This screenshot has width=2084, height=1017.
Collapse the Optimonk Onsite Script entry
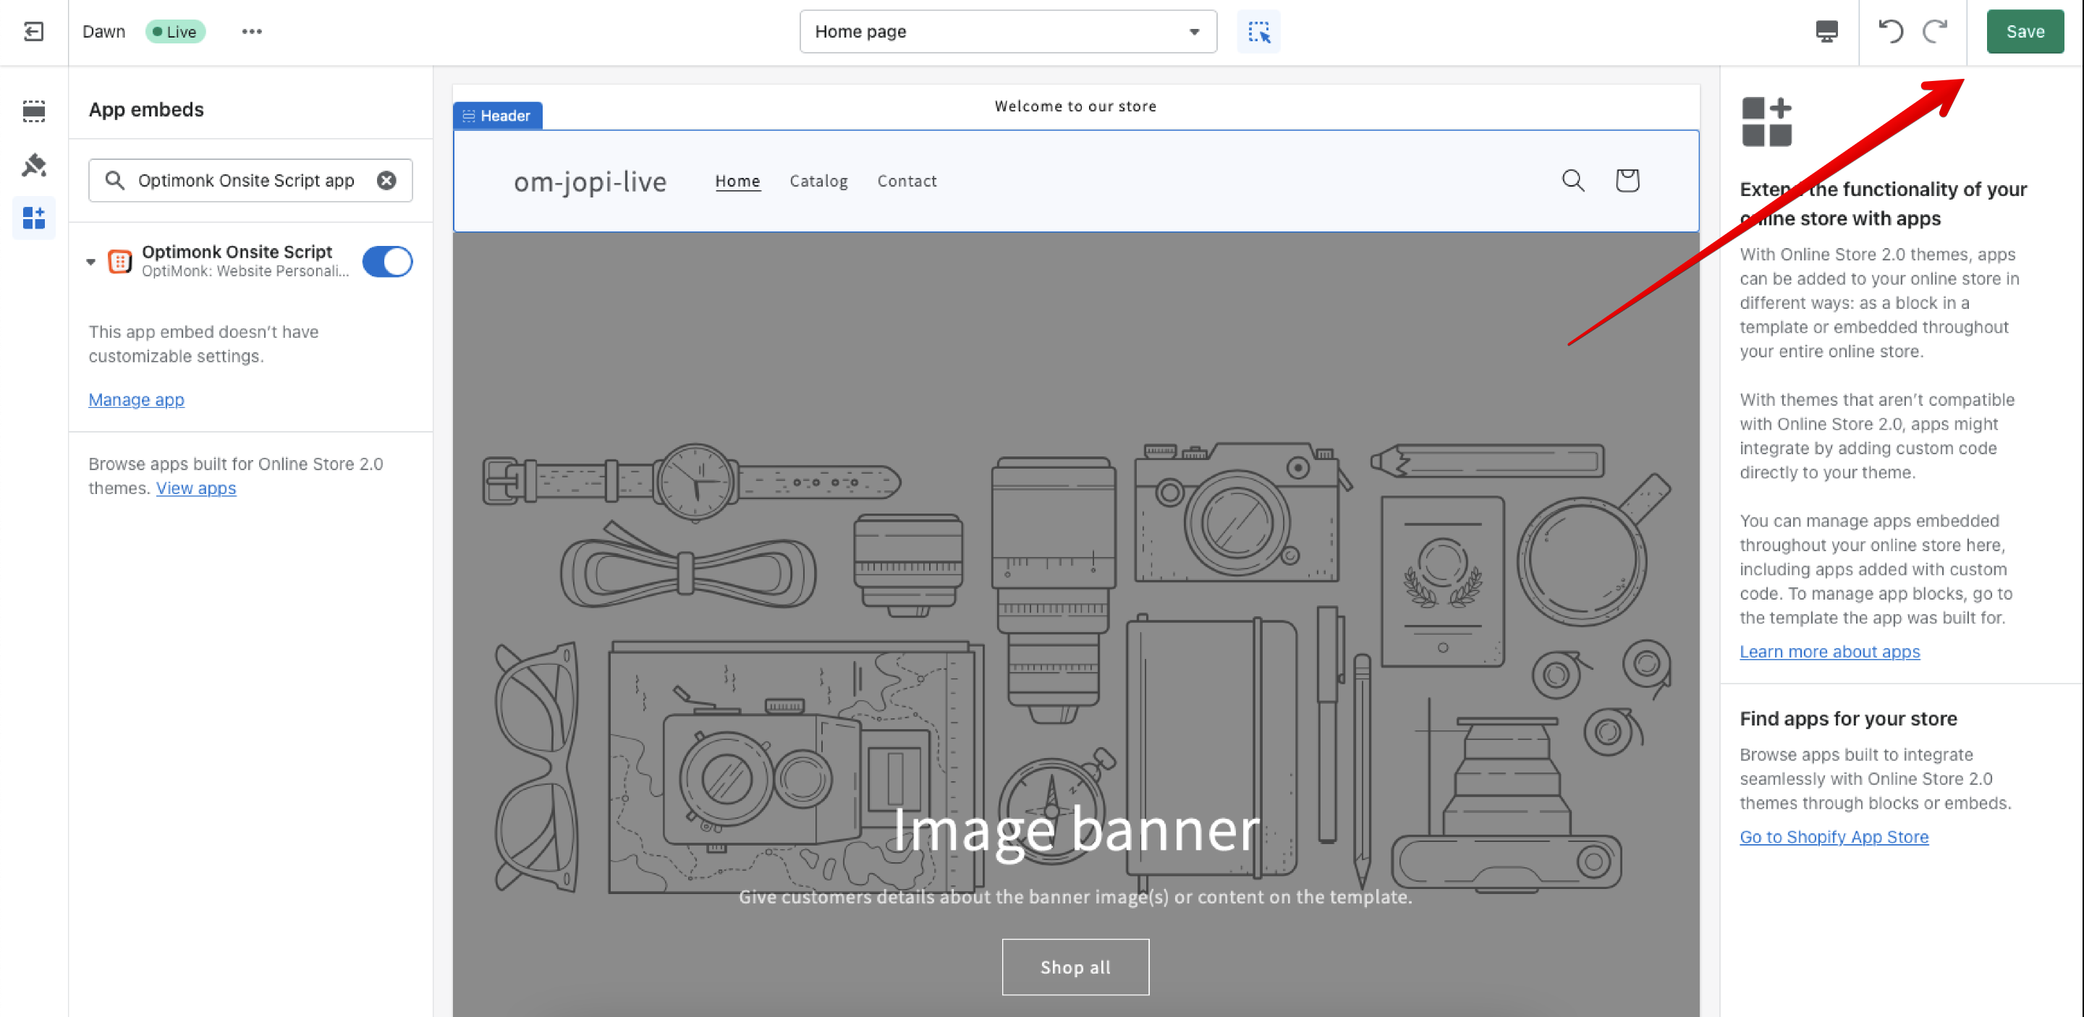click(90, 261)
